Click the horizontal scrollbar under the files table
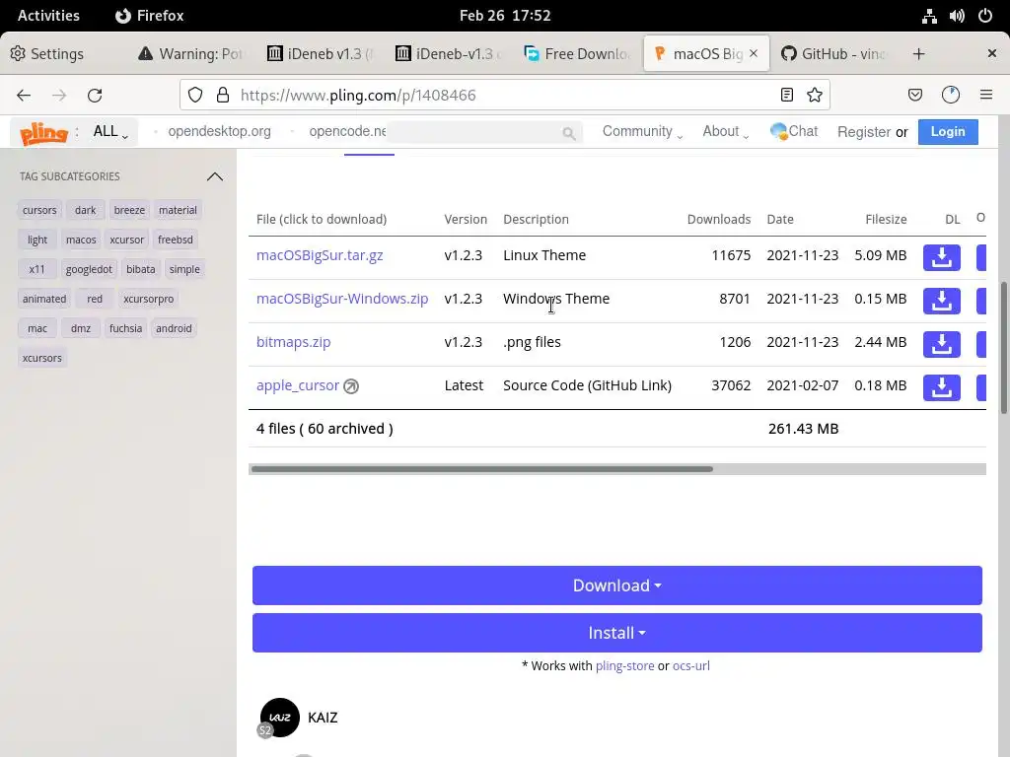This screenshot has height=757, width=1010. [481, 469]
